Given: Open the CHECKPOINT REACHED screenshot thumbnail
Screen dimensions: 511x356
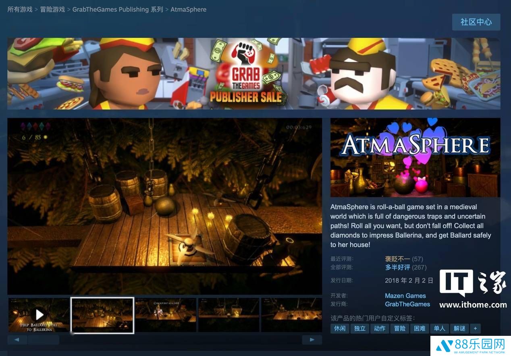Looking at the screenshot, I should [x=166, y=315].
